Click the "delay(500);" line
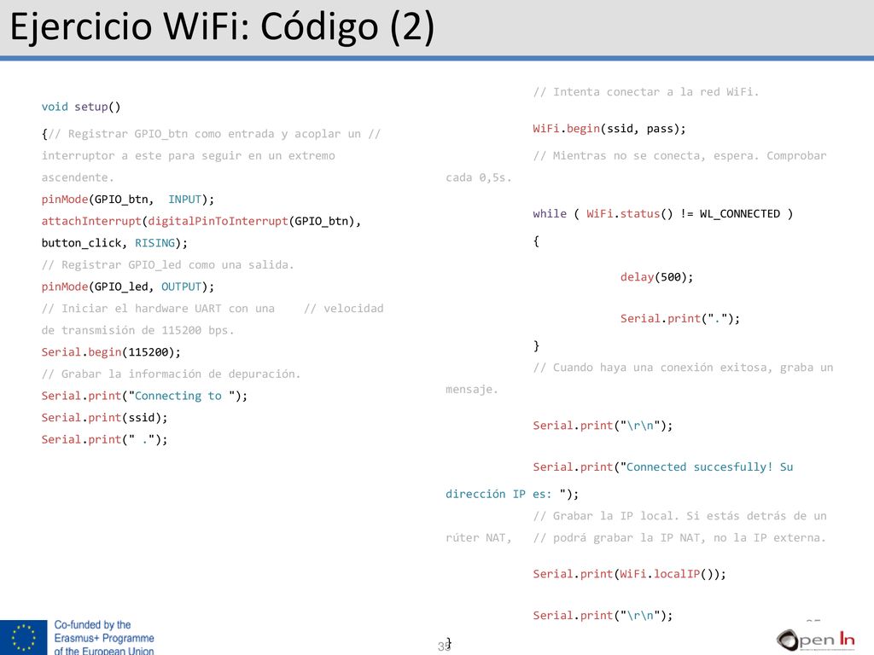Viewport: 874px width, 655px height. 656,277
